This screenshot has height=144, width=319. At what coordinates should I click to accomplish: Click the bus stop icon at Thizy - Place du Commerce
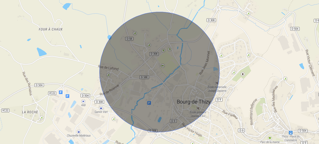(290, 132)
